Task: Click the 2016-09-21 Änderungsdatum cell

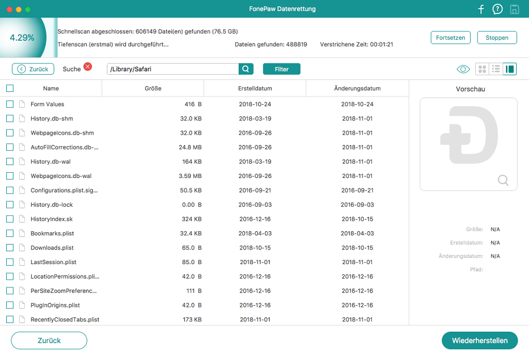Action: coord(357,190)
